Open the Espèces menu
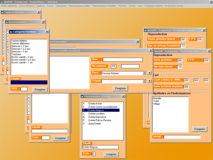The width and height of the screenshot is (213, 160). click(41, 6)
